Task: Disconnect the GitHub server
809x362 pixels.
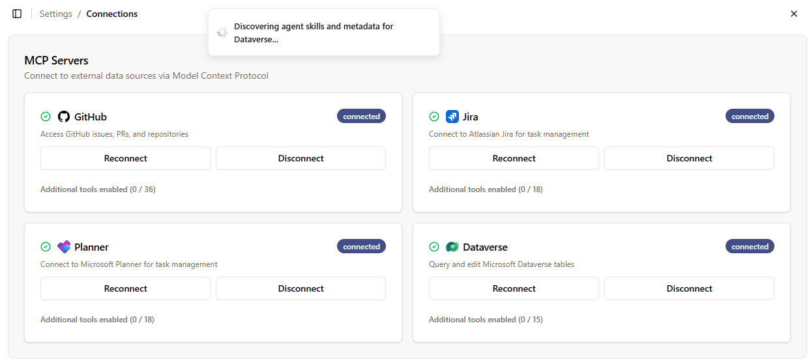Action: coord(301,158)
